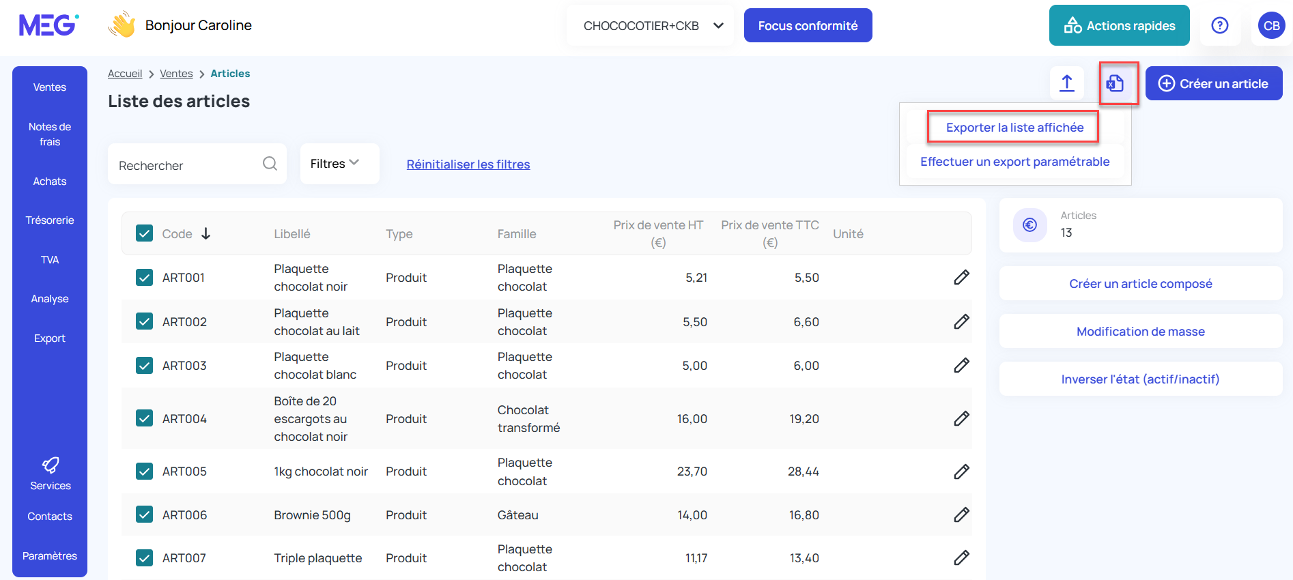Image resolution: width=1293 pixels, height=580 pixels.
Task: Click the MEG logo
Action: 48,25
